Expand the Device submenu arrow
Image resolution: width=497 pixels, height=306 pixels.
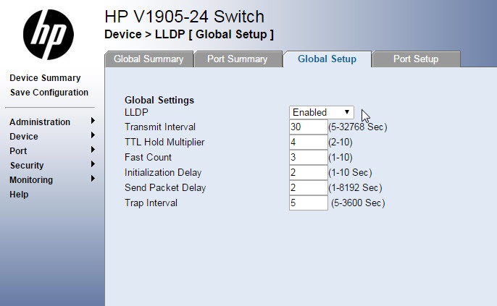tap(93, 135)
